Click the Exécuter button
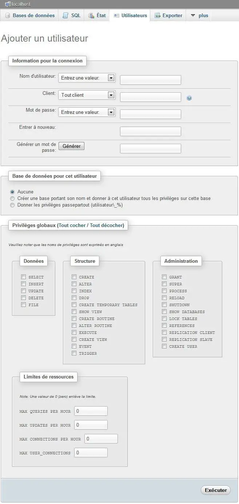This screenshot has width=239, height=504. click(216, 490)
